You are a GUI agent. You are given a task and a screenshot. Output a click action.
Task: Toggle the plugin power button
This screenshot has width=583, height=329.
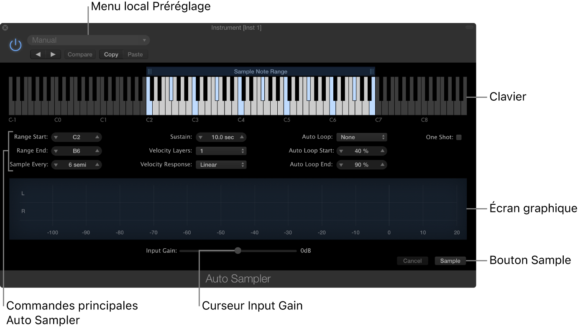pyautogui.click(x=15, y=45)
